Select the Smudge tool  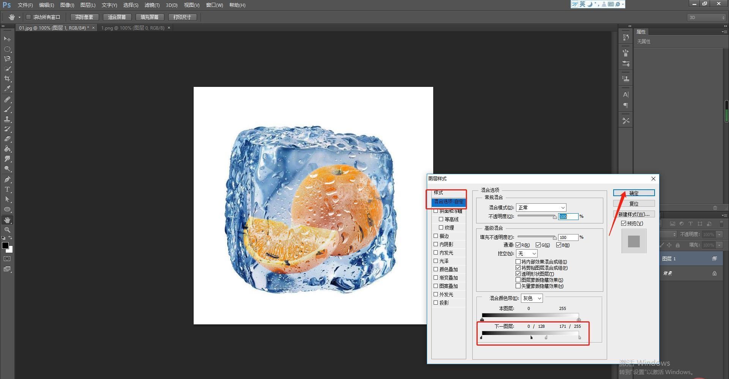click(x=7, y=159)
